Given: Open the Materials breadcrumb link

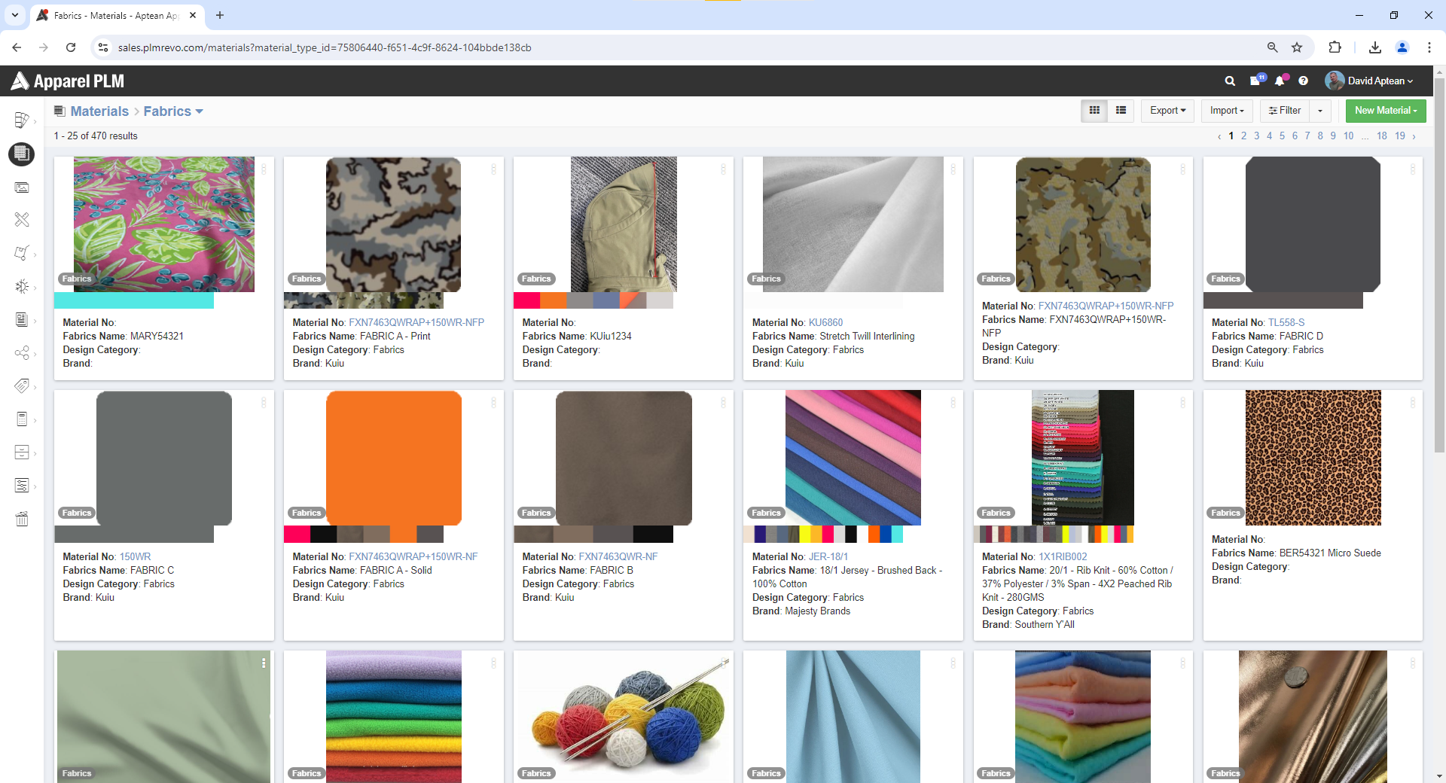Looking at the screenshot, I should coord(99,111).
